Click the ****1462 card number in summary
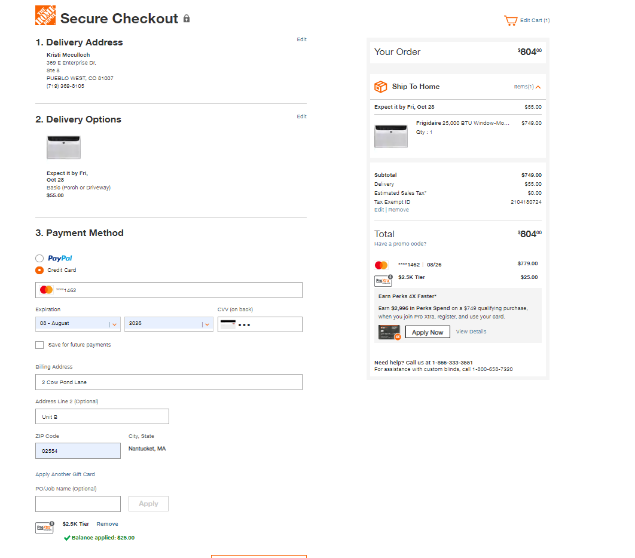 coord(409,265)
